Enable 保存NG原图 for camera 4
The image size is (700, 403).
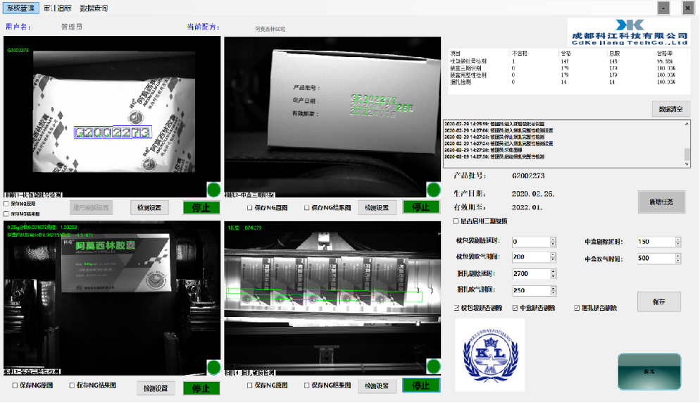click(250, 385)
